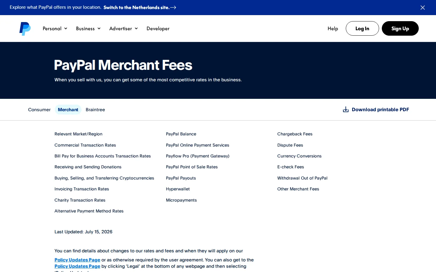
Task: Click the PayPal Merchant Fees heading
Action: tap(123, 65)
